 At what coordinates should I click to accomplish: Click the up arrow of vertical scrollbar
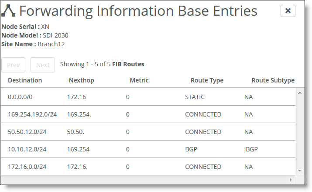[x=300, y=93]
